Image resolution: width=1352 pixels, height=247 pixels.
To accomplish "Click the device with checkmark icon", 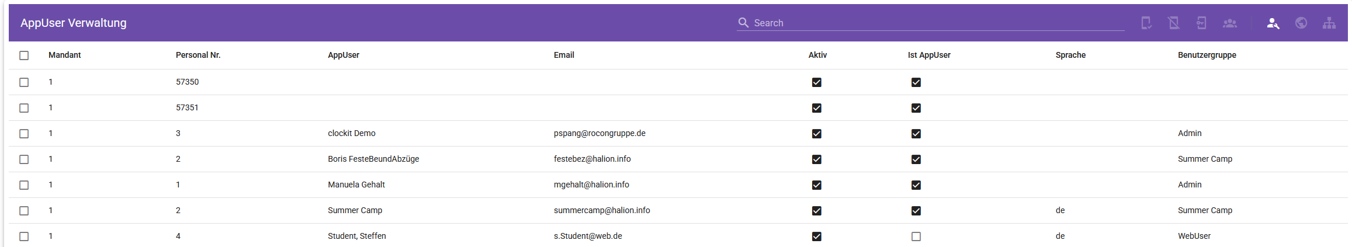I will (1146, 23).
